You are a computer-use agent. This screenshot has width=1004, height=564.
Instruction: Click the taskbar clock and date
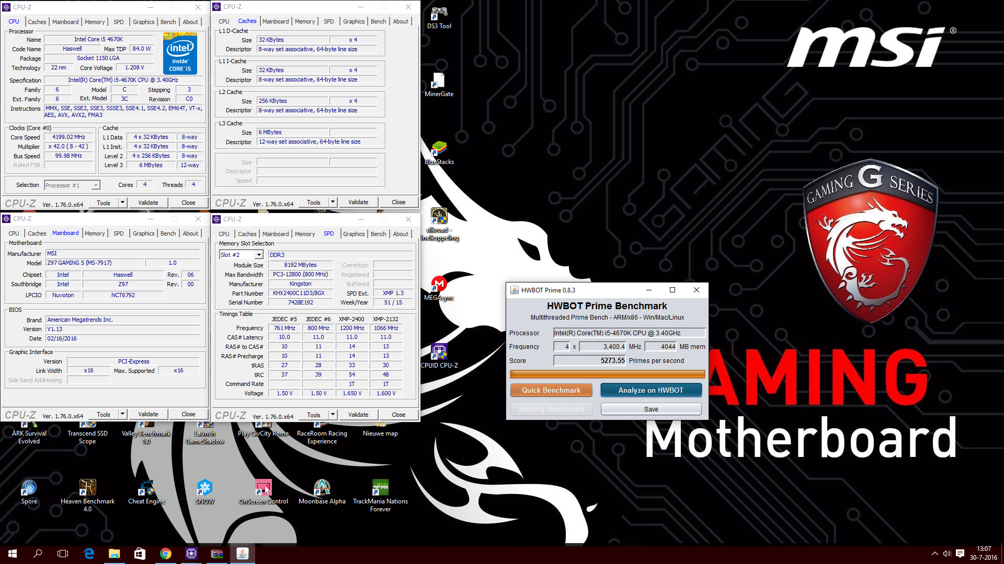984,554
